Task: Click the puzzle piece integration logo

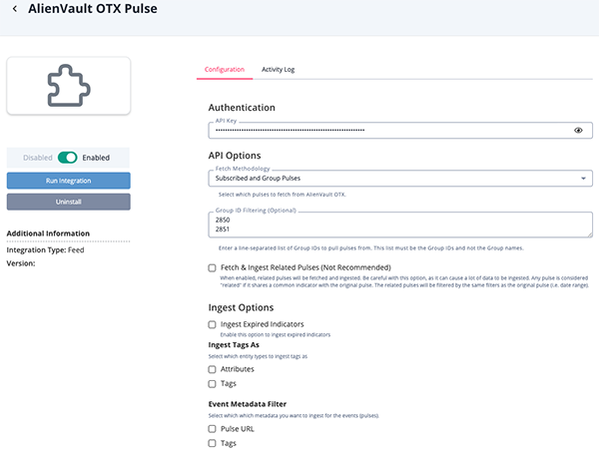Action: (69, 86)
